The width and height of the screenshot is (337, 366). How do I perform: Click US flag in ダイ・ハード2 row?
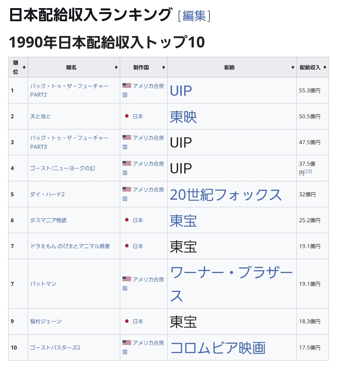pyautogui.click(x=127, y=189)
